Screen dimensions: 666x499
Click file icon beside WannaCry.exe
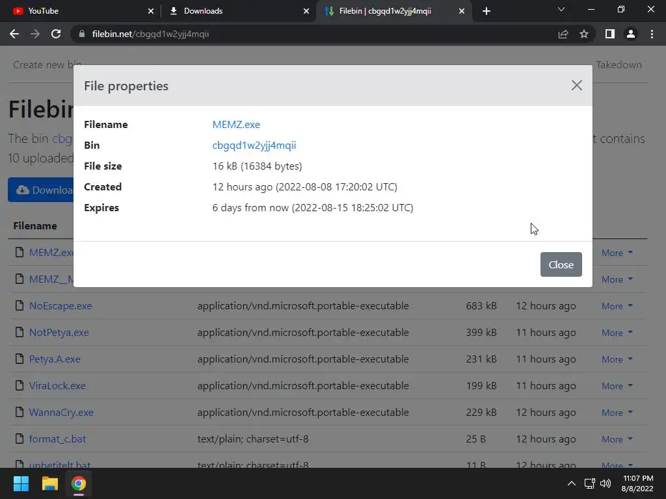click(x=20, y=412)
